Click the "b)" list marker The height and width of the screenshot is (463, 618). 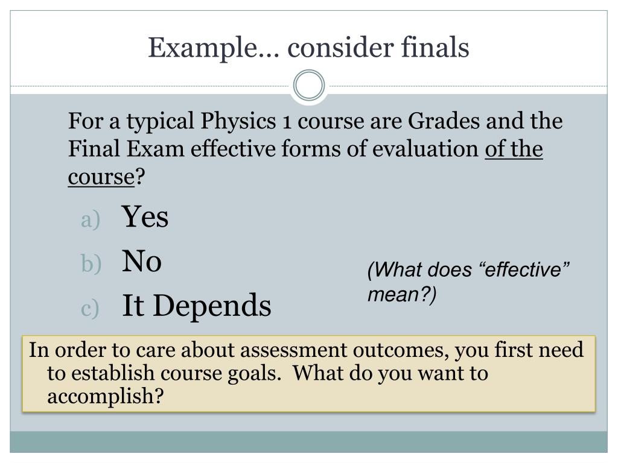tap(89, 265)
